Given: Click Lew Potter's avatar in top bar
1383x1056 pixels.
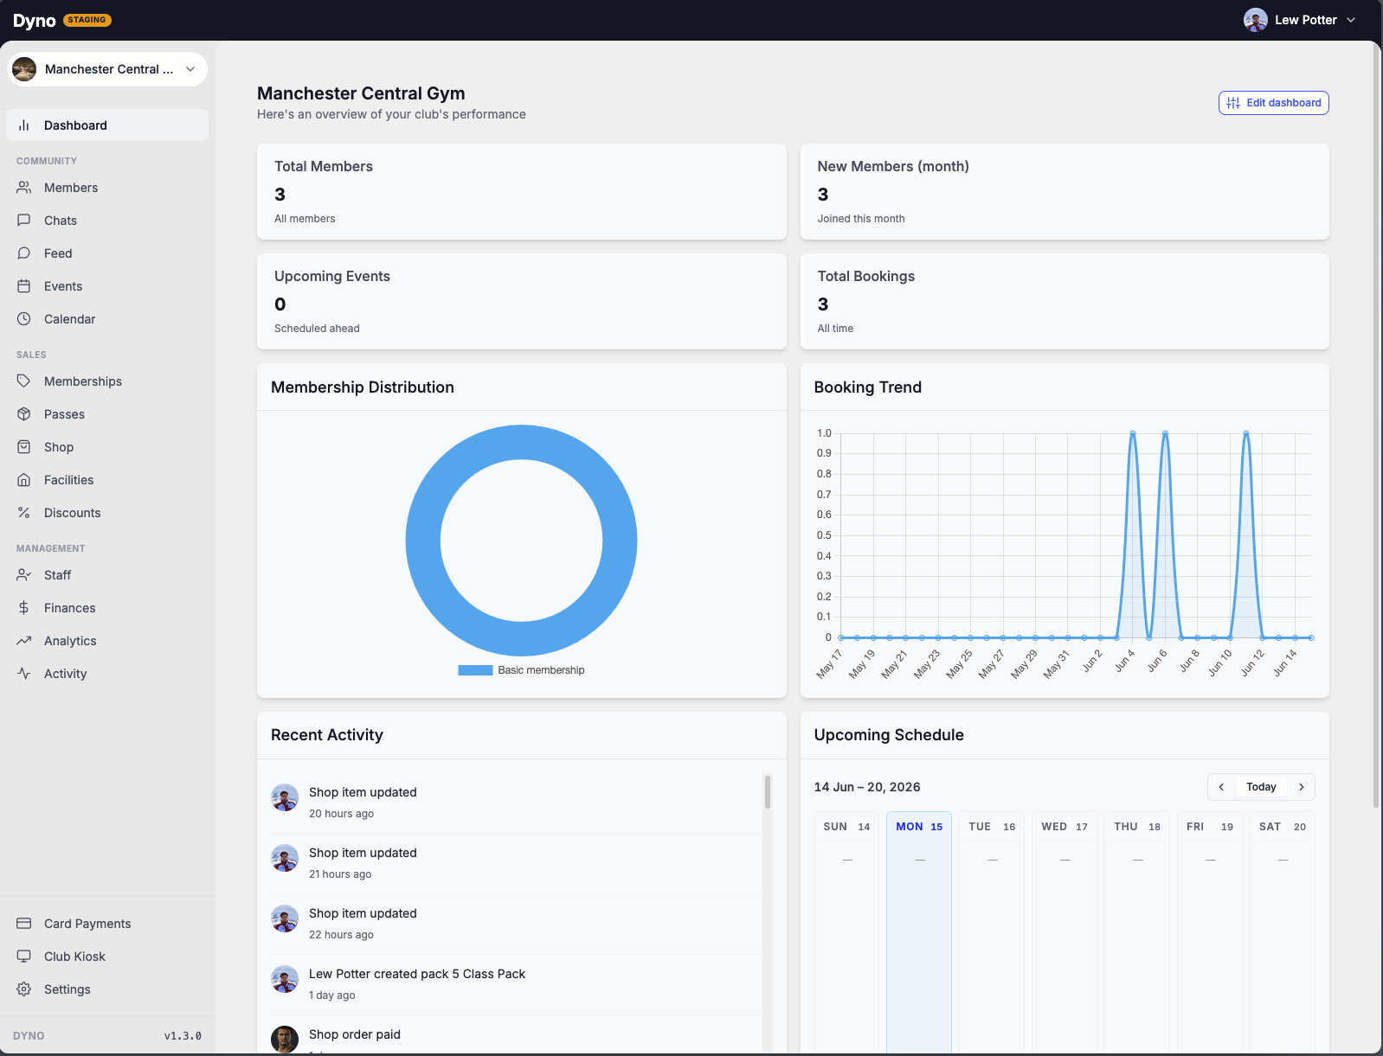Looking at the screenshot, I should (1256, 20).
